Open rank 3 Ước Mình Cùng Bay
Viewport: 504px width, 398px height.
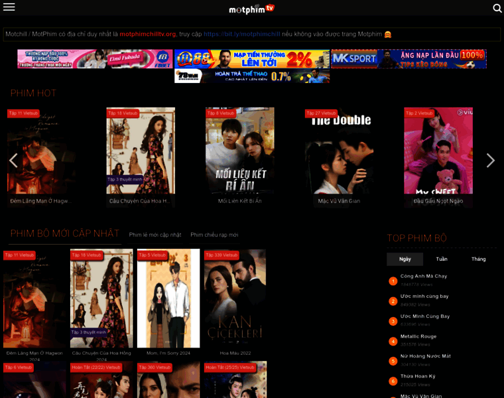425,316
